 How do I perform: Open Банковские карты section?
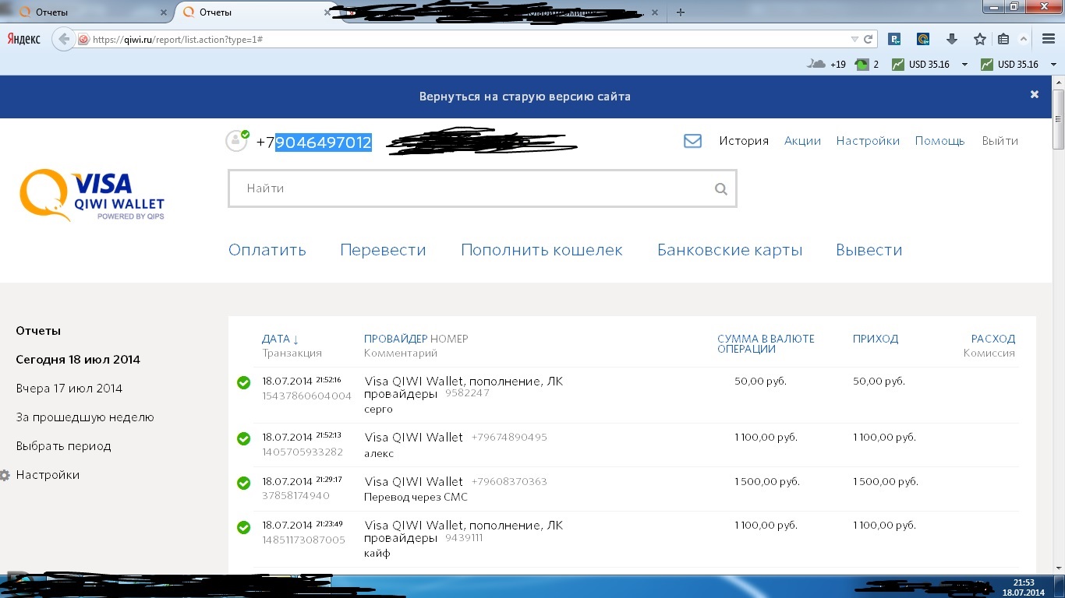coord(730,250)
